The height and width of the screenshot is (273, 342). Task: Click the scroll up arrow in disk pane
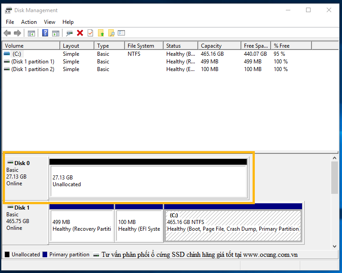point(334,158)
